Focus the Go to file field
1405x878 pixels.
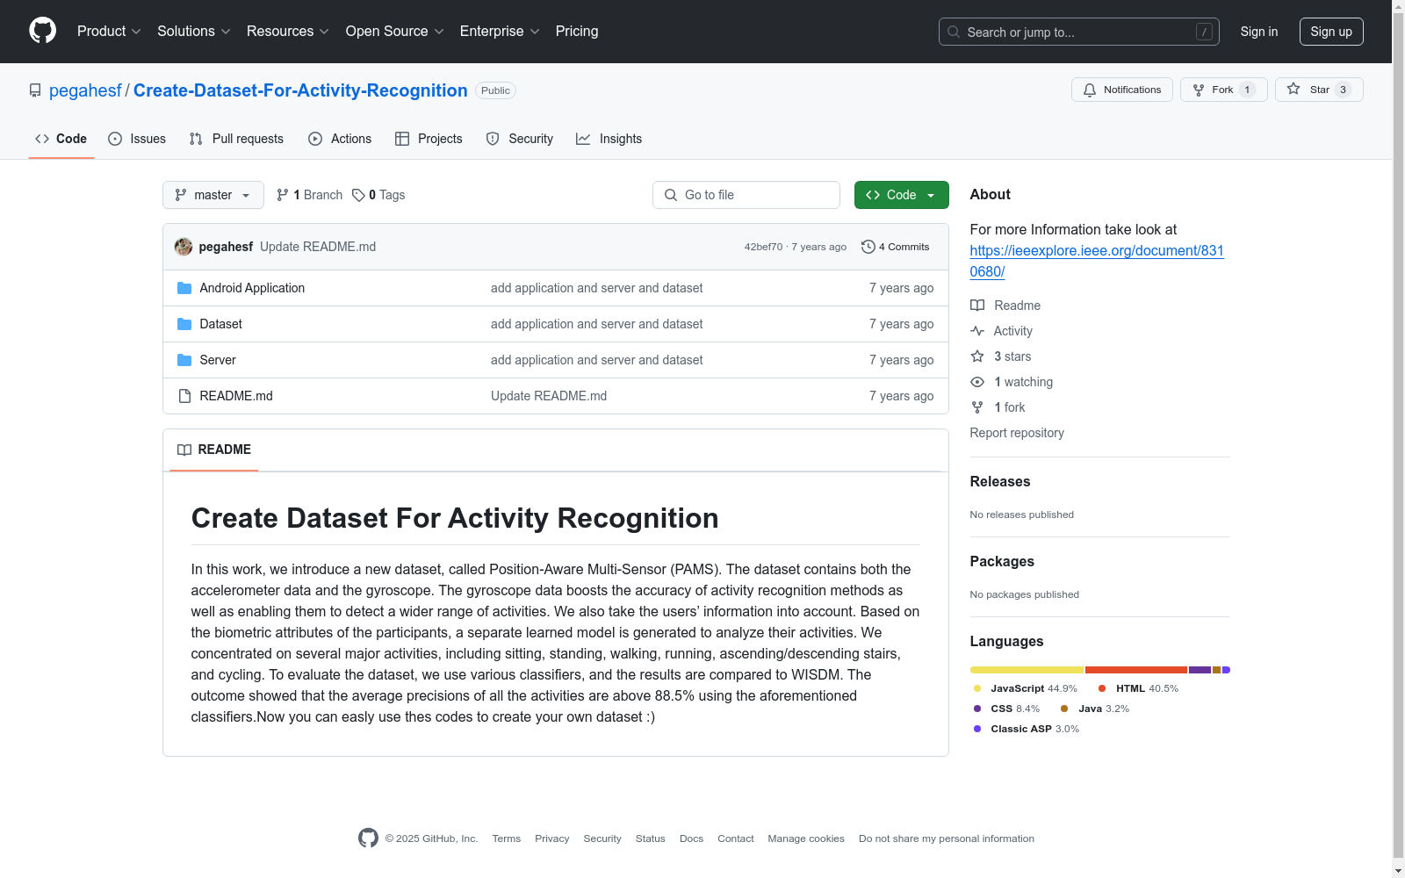pyautogui.click(x=746, y=195)
